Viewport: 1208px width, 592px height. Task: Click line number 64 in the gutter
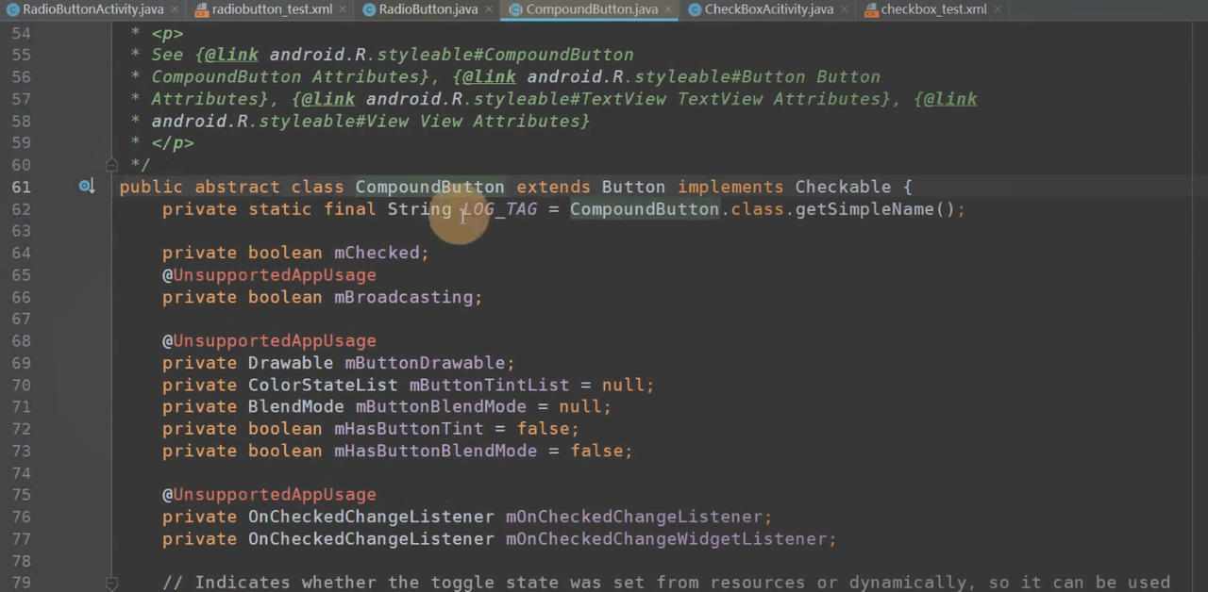coord(21,253)
